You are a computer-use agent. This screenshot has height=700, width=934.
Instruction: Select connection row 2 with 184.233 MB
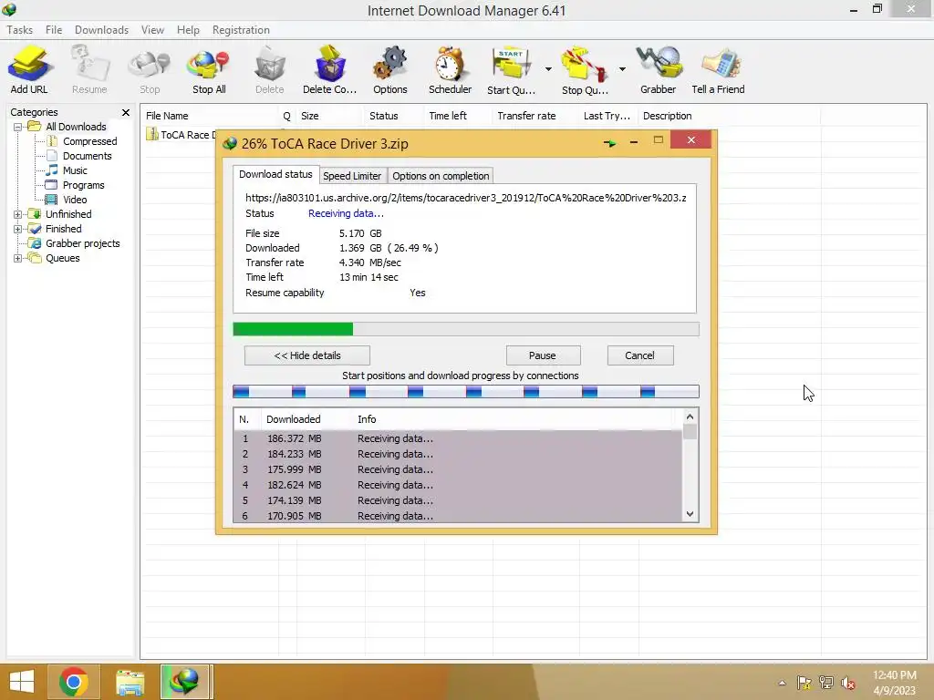458,454
